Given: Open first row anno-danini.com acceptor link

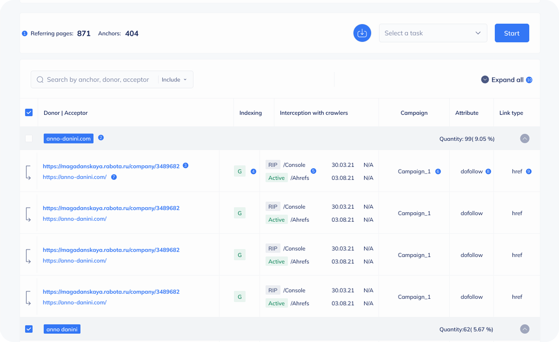Looking at the screenshot, I should pyautogui.click(x=75, y=177).
